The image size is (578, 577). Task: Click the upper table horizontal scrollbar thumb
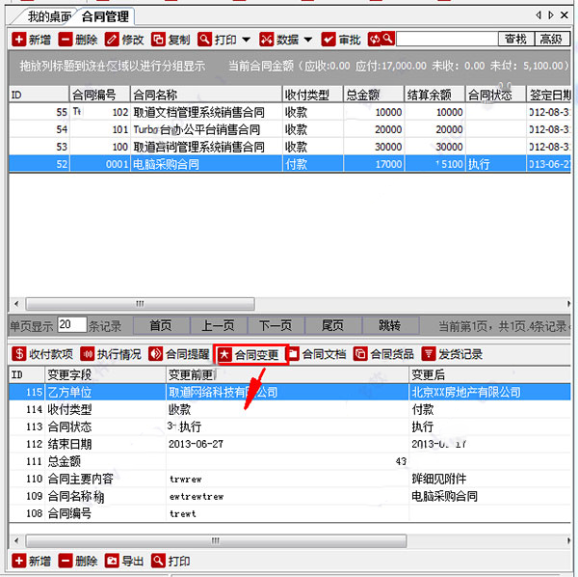[140, 304]
